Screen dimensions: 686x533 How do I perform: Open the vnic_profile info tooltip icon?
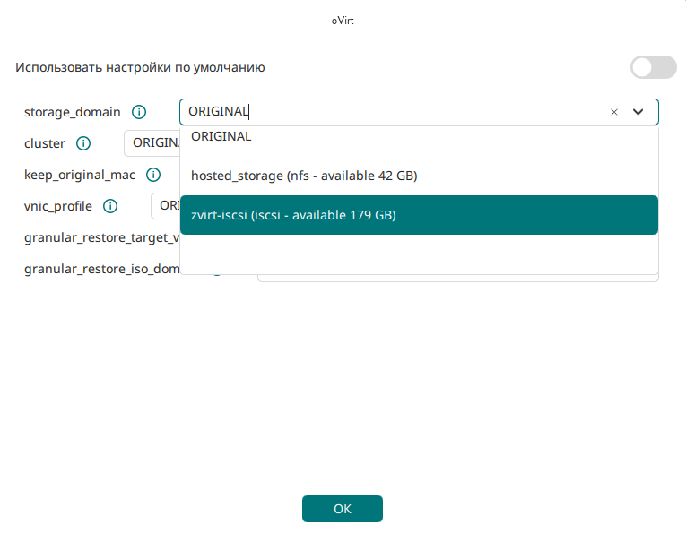point(110,206)
